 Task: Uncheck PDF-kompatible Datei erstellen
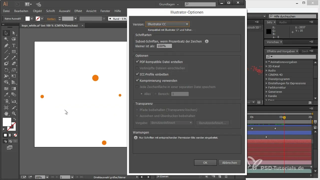point(137,62)
